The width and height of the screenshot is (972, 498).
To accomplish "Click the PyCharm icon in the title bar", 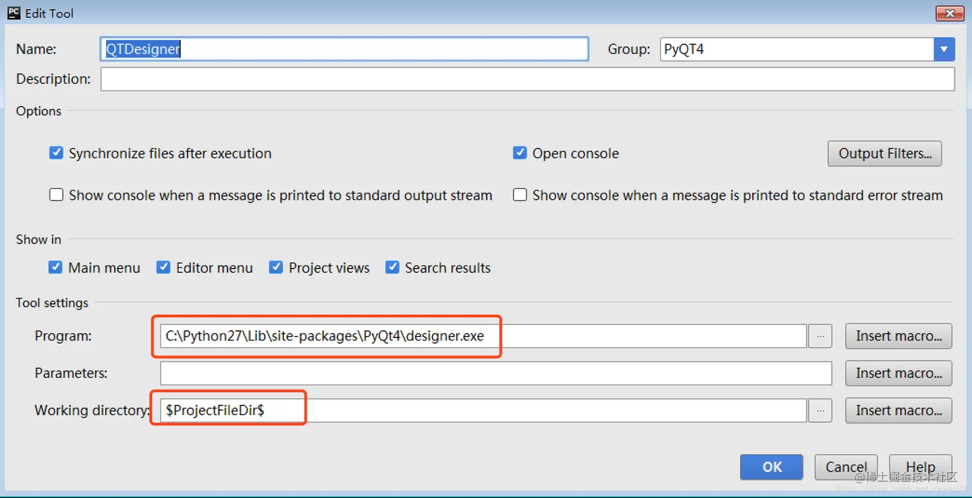I will point(14,12).
